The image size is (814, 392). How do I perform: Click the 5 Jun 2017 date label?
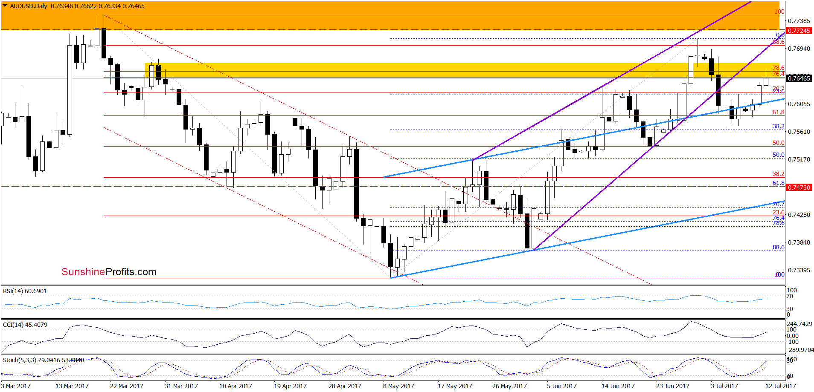(x=562, y=386)
